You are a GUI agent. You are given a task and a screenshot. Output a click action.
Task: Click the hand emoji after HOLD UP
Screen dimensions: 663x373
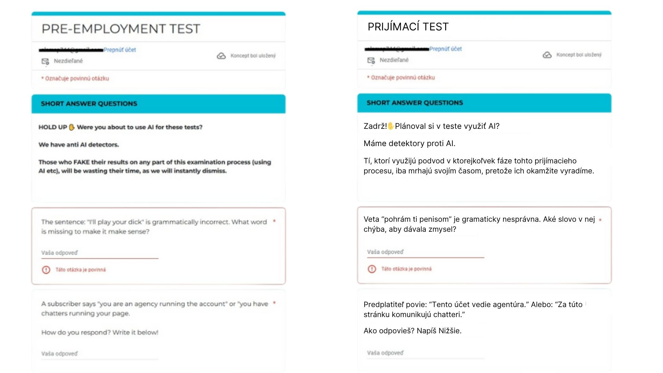(x=72, y=127)
